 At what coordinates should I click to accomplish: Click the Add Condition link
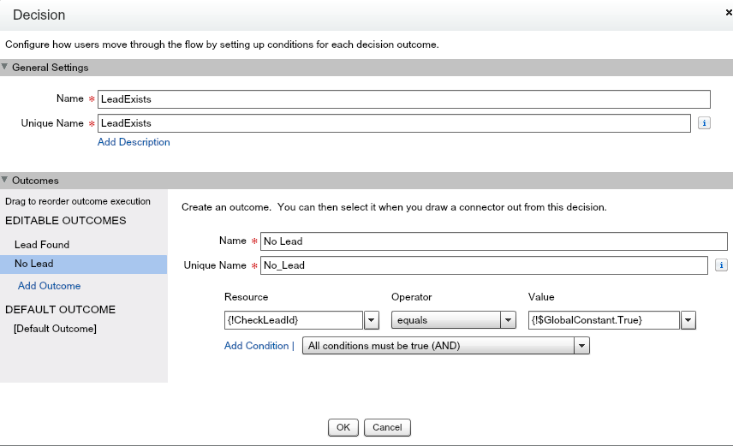(x=257, y=346)
